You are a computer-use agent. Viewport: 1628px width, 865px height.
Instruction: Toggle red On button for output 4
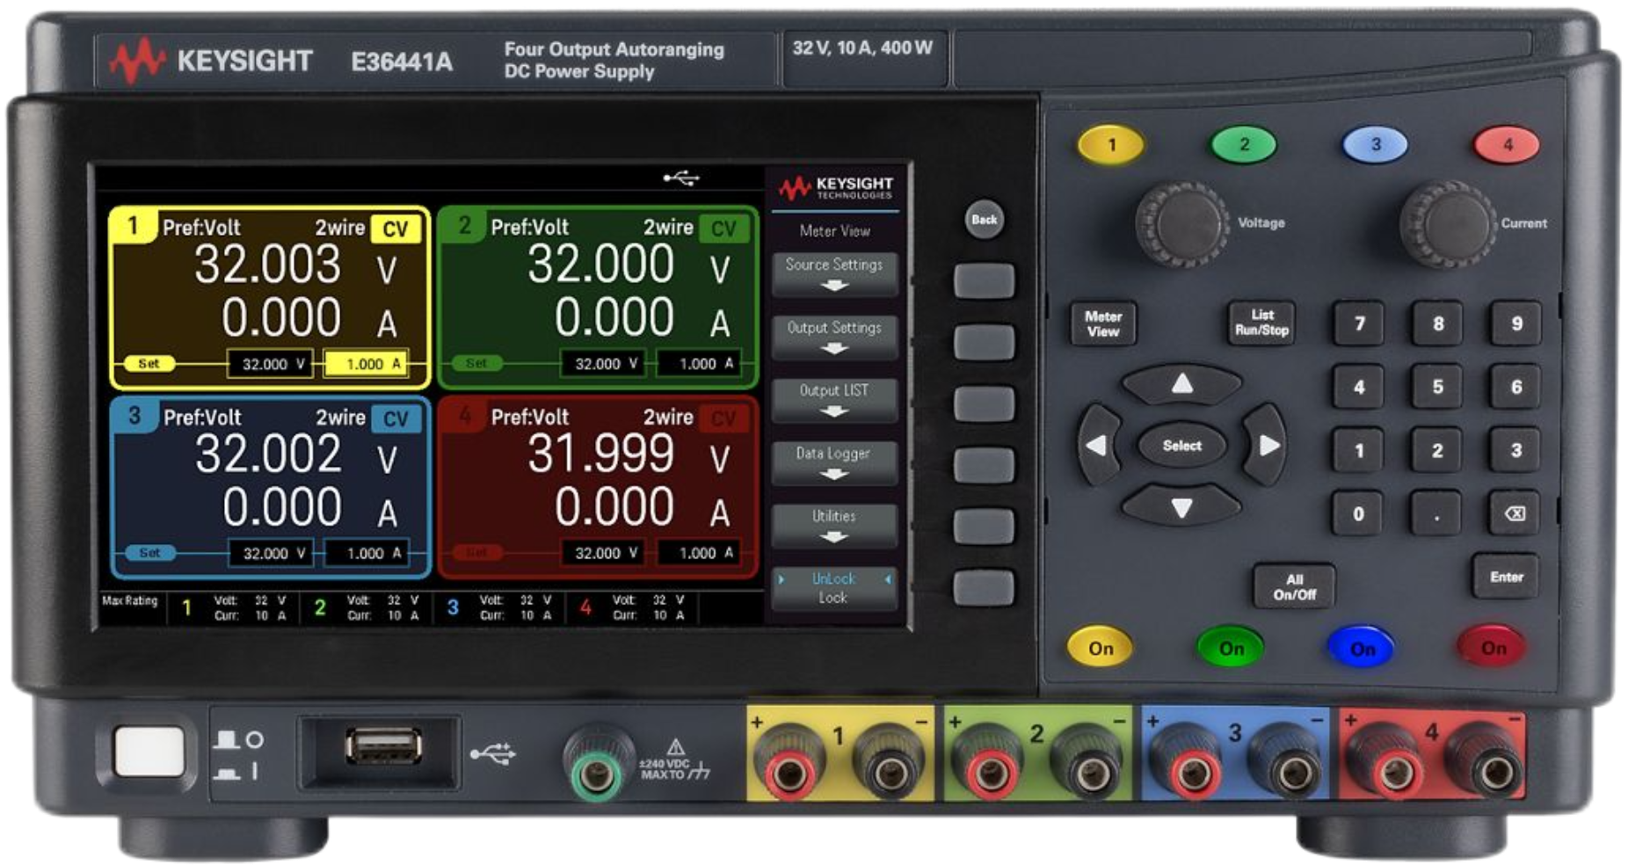[x=1493, y=648]
